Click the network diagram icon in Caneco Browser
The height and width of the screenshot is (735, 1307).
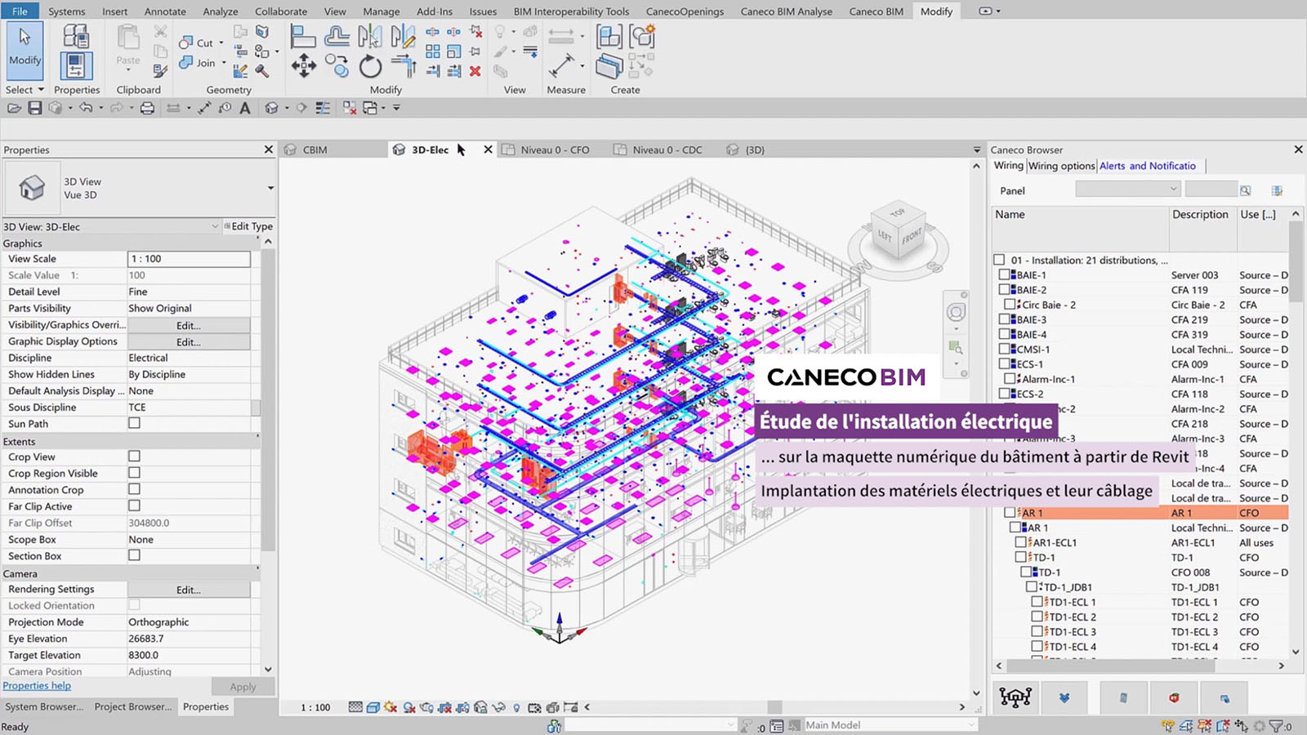point(1015,697)
